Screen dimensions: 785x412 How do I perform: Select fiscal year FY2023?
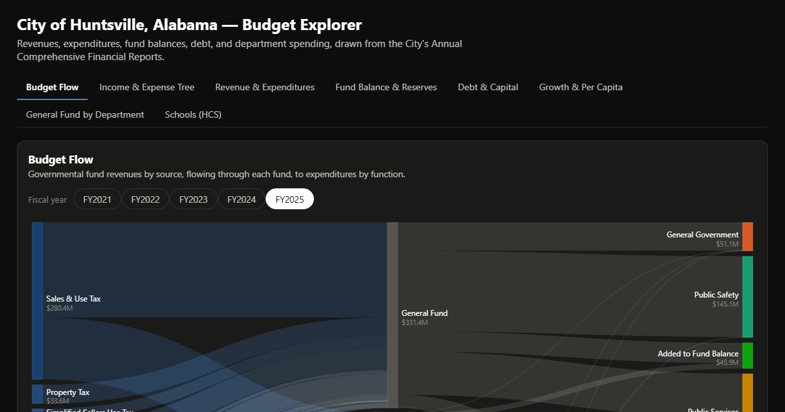tap(194, 199)
